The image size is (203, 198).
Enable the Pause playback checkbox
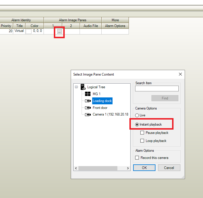coord(142,133)
